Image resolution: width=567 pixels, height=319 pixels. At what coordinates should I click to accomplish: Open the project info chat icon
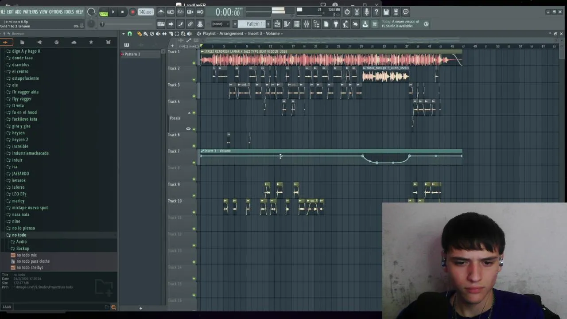point(405,12)
